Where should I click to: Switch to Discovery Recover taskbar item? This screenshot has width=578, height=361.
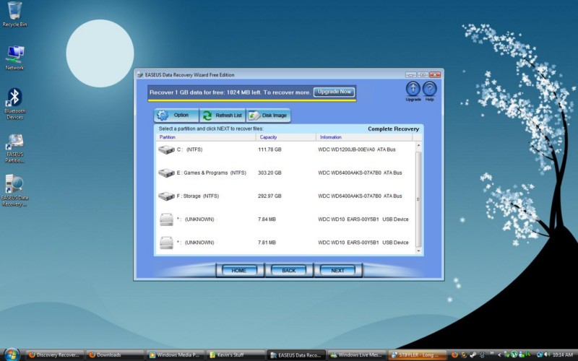pos(55,355)
